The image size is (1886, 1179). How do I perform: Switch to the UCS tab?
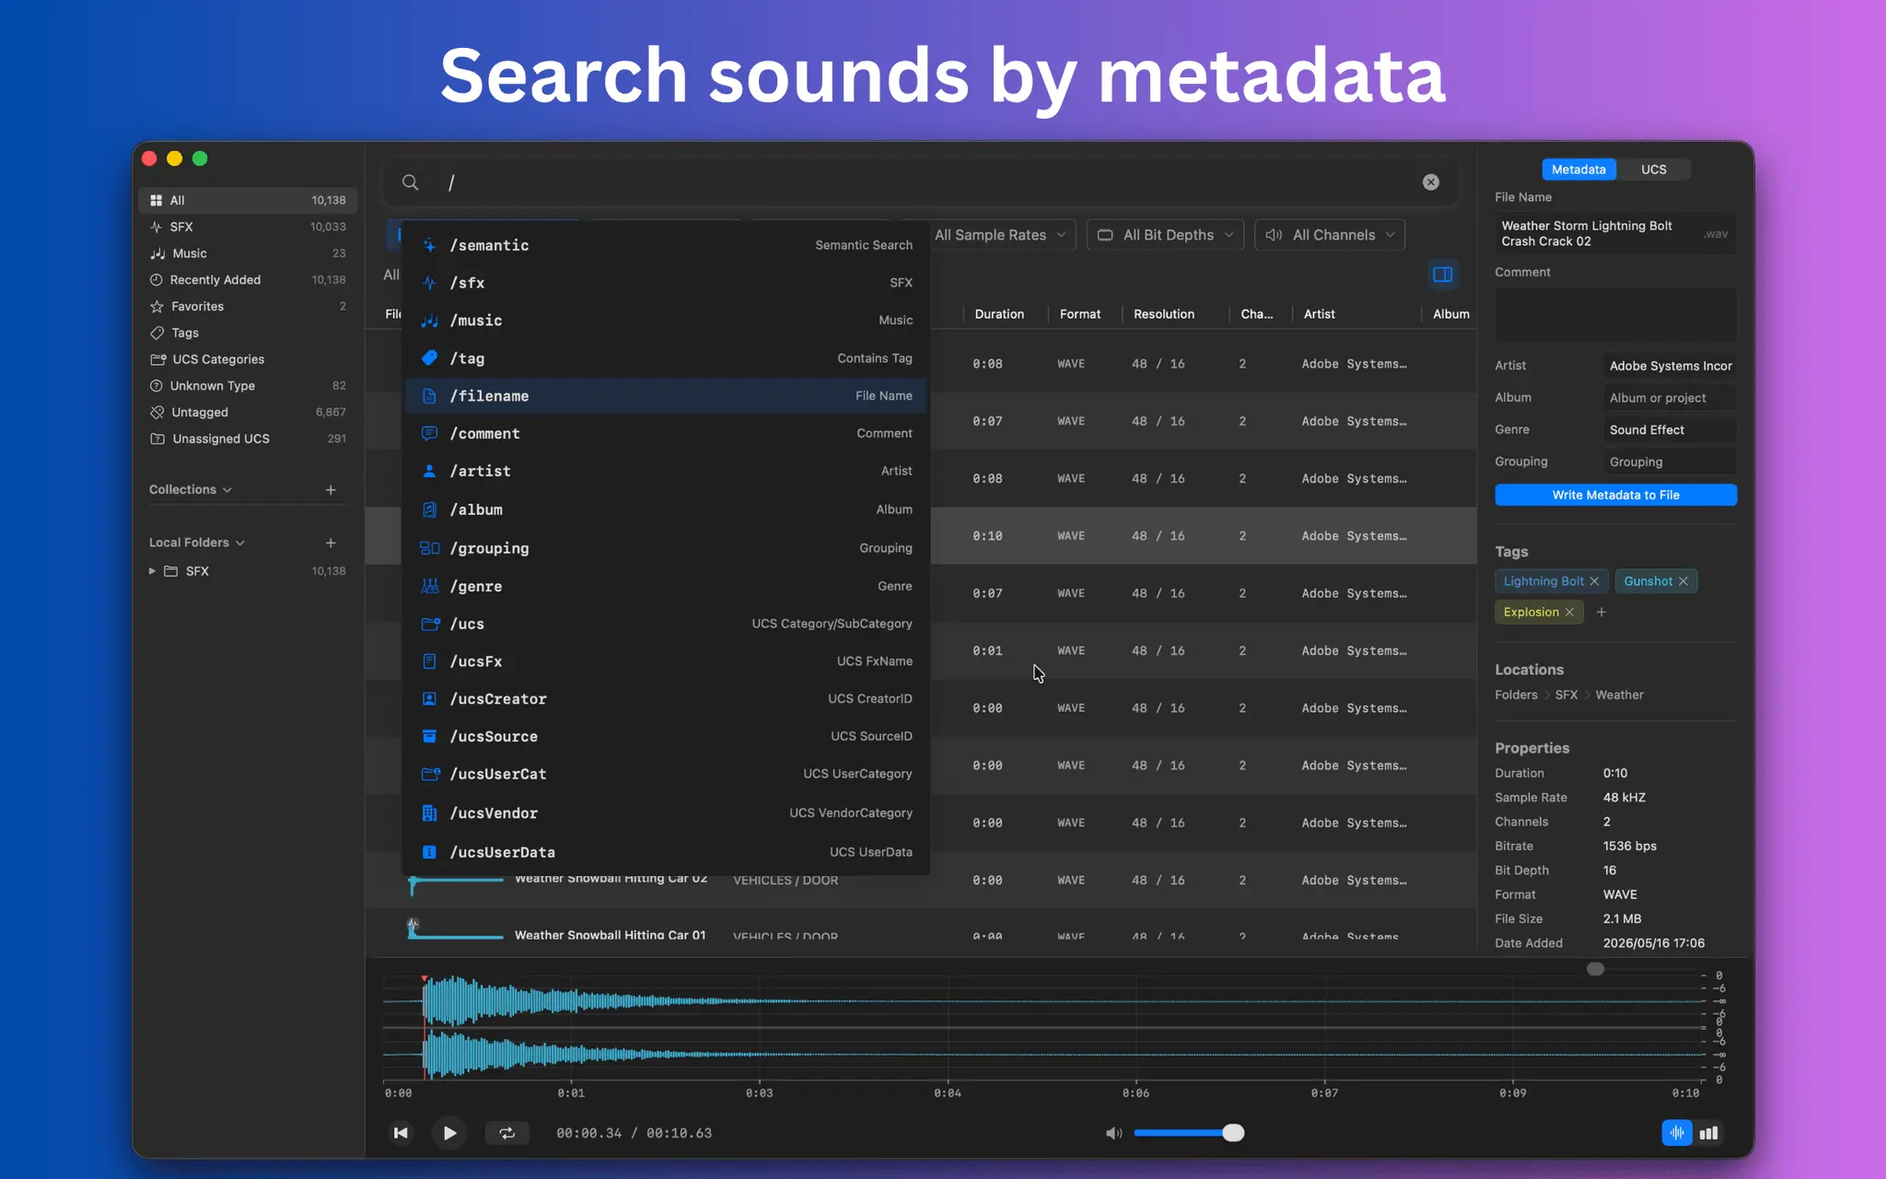[1654, 169]
